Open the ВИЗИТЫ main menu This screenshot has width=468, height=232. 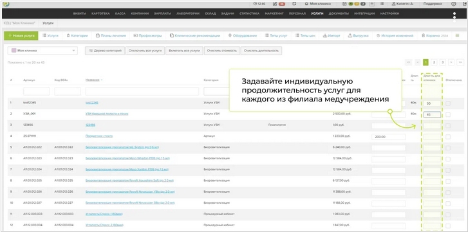click(80, 13)
